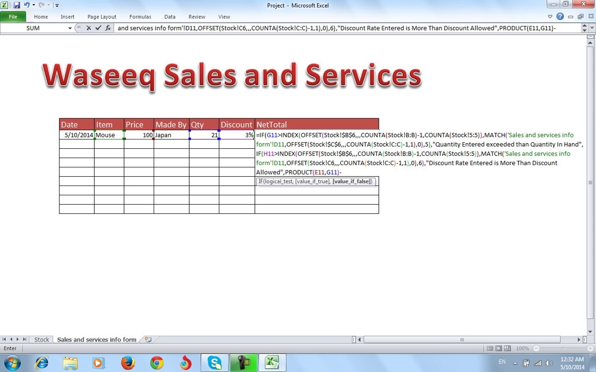
Task: Click value_if_true in the IF tooltip
Action: point(312,181)
